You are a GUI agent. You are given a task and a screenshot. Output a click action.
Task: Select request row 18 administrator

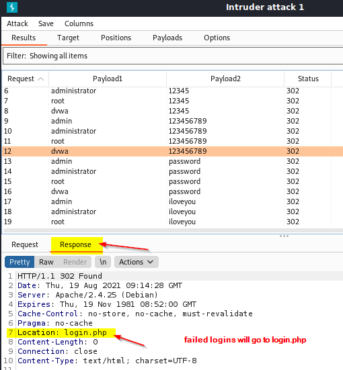pos(173,212)
